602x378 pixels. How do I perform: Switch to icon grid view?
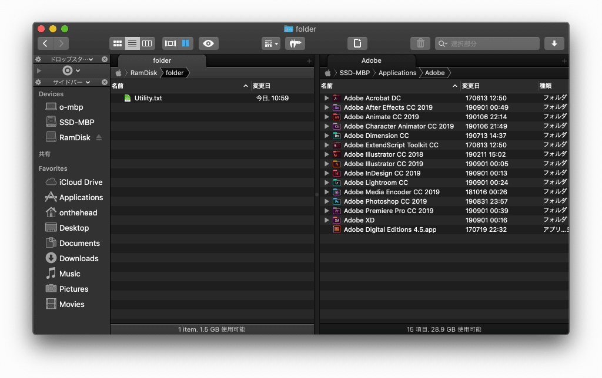pyautogui.click(x=118, y=43)
